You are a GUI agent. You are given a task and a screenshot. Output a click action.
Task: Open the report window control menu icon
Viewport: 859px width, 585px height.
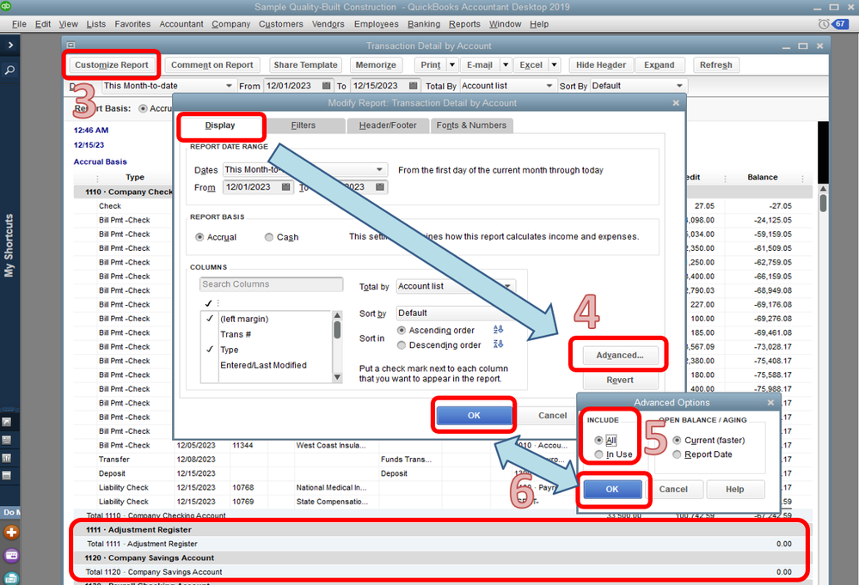(x=71, y=46)
